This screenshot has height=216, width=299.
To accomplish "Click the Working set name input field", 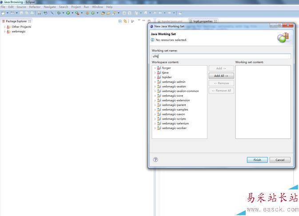I will (x=221, y=56).
